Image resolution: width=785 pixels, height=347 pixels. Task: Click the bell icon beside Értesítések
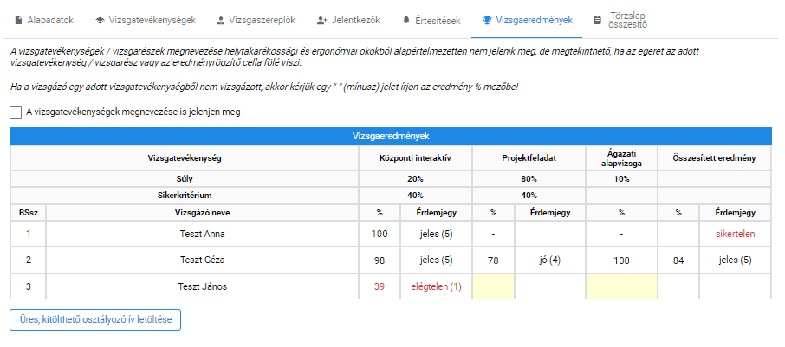click(x=406, y=21)
